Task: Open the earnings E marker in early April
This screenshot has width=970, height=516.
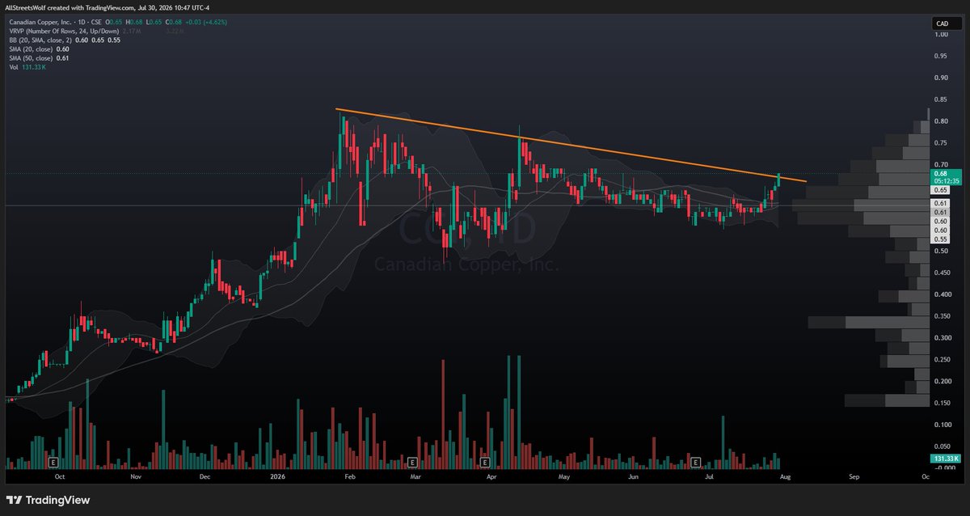Action: (x=484, y=463)
